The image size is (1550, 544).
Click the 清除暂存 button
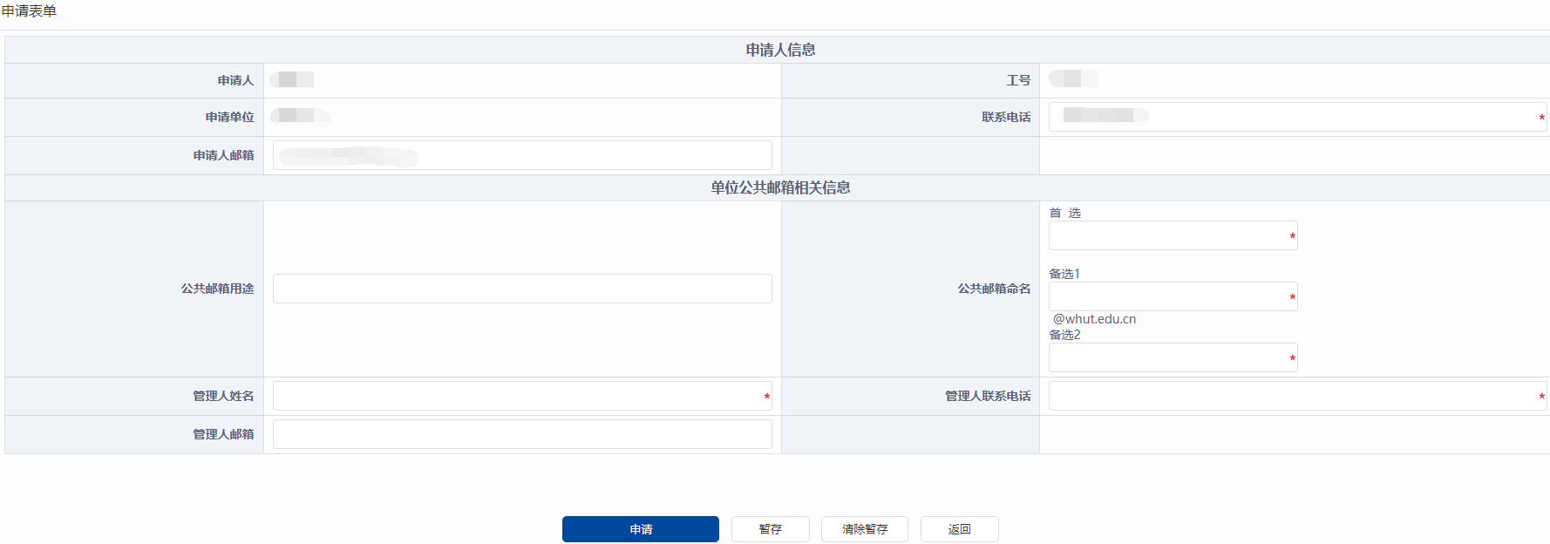point(864,529)
